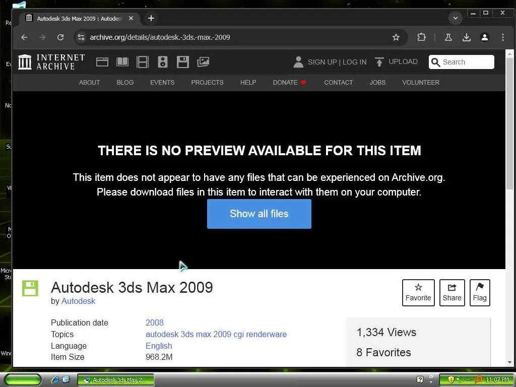Image resolution: width=516 pixels, height=387 pixels.
Task: Open the DONATE menu item
Action: [x=289, y=83]
